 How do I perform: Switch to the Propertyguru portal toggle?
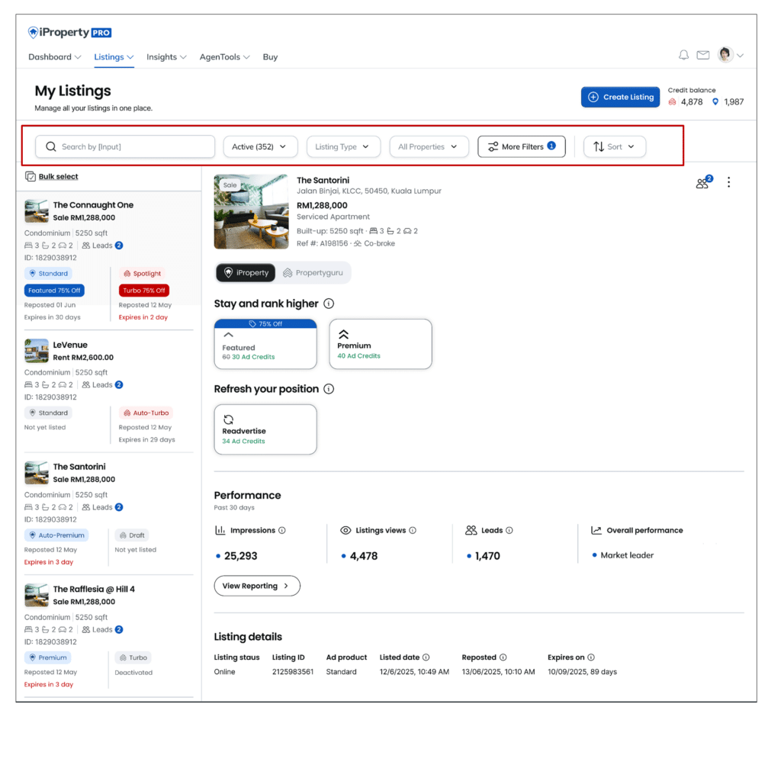click(x=313, y=272)
